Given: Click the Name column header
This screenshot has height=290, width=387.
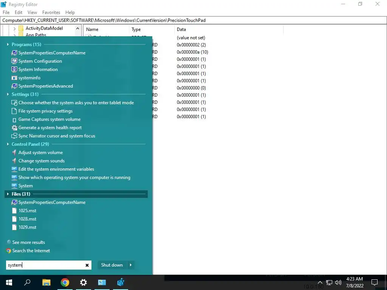Looking at the screenshot, I should pos(106,29).
